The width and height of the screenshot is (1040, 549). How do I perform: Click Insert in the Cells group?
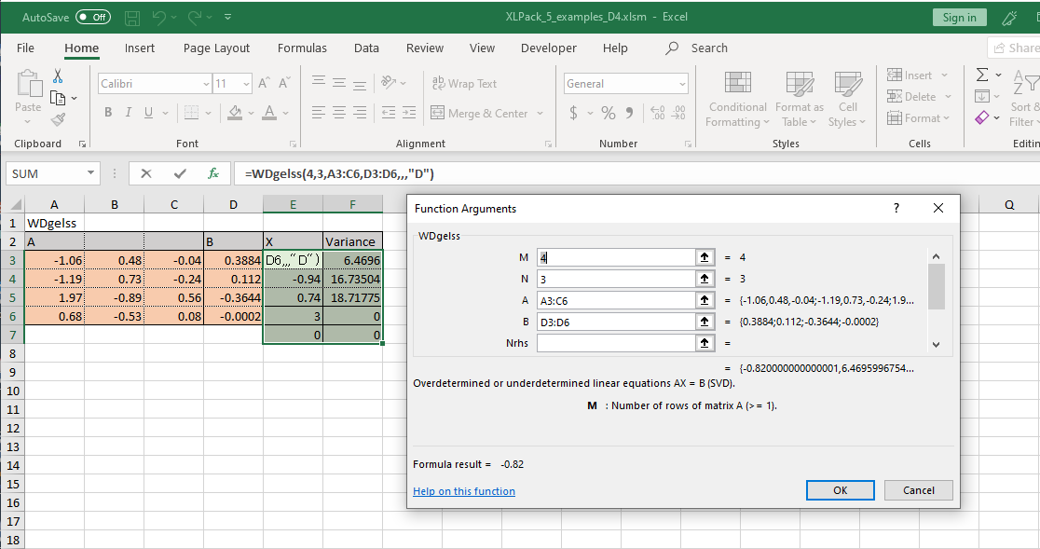click(910, 75)
